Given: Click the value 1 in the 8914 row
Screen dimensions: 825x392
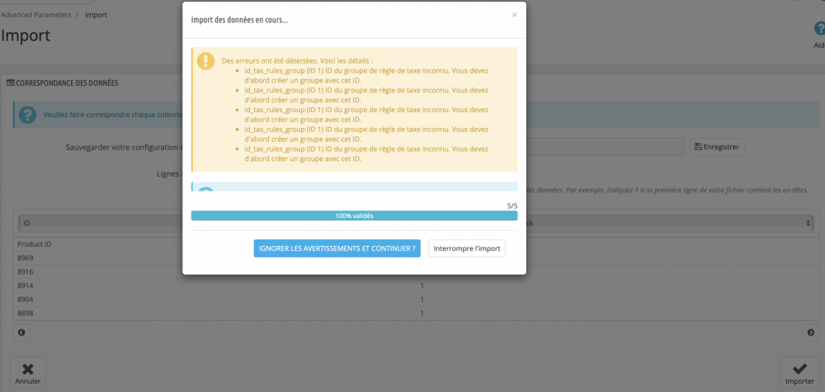Looking at the screenshot, I should (422, 286).
